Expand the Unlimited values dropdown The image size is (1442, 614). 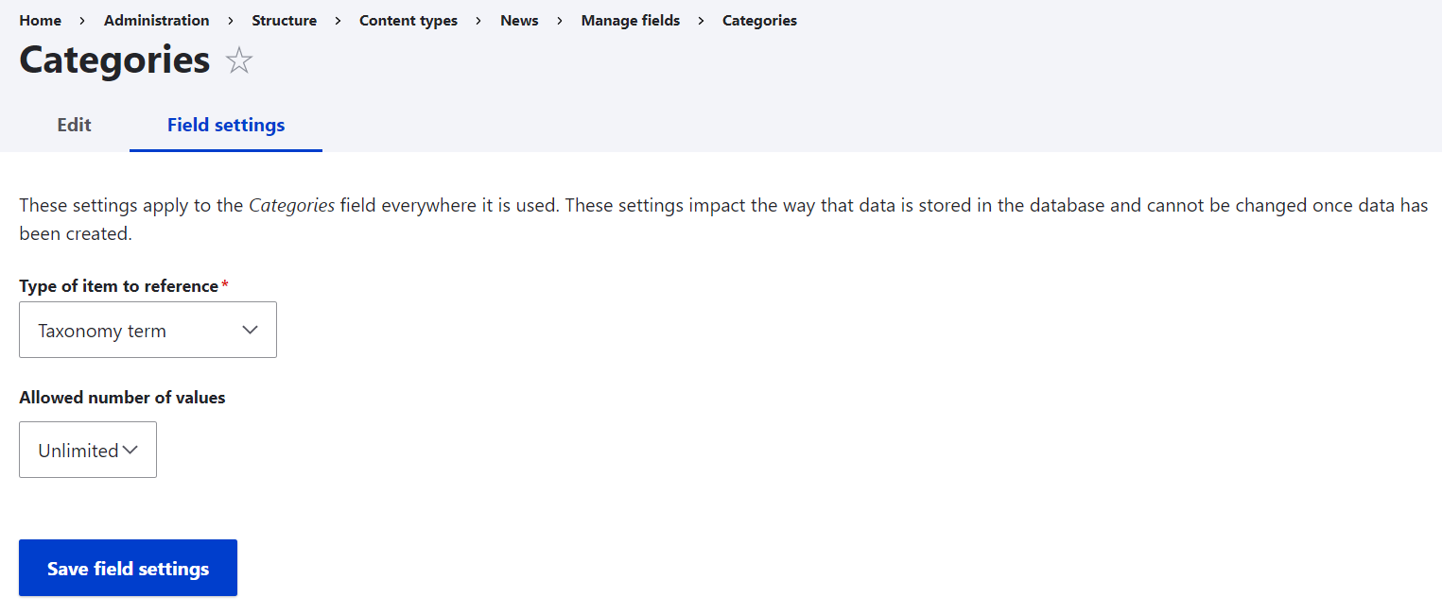point(87,450)
